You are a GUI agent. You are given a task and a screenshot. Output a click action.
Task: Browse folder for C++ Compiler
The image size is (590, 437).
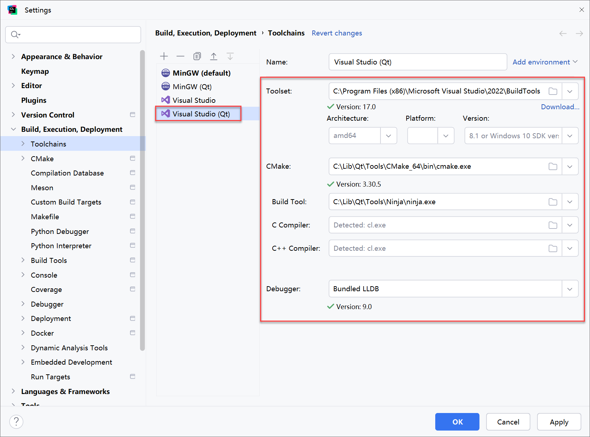553,249
